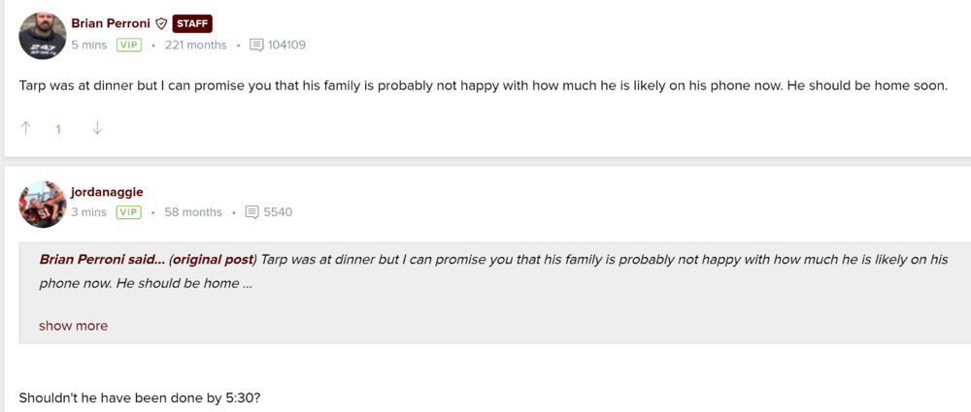Jump to the original post link
This screenshot has width=971, height=412.
212,260
